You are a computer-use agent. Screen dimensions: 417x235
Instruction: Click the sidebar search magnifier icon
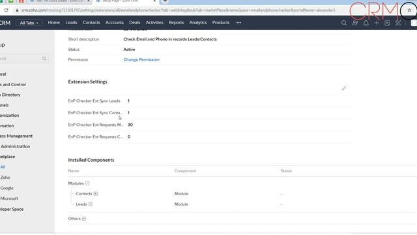(x=44, y=58)
